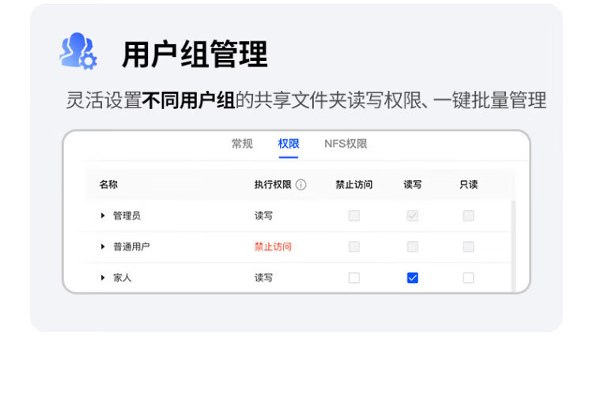Uncheck 读写 for the 家人 group
This screenshot has height=407, width=593.
(412, 277)
